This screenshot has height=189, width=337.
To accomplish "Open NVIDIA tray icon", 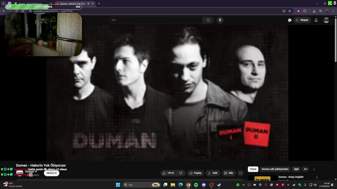I will (x=243, y=185).
